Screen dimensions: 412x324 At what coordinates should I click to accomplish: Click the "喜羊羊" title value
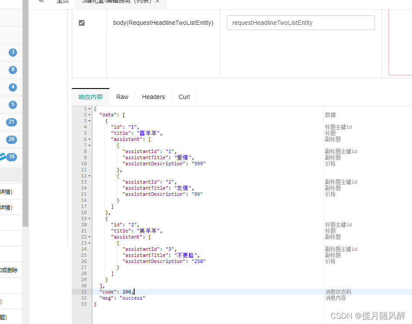148,133
